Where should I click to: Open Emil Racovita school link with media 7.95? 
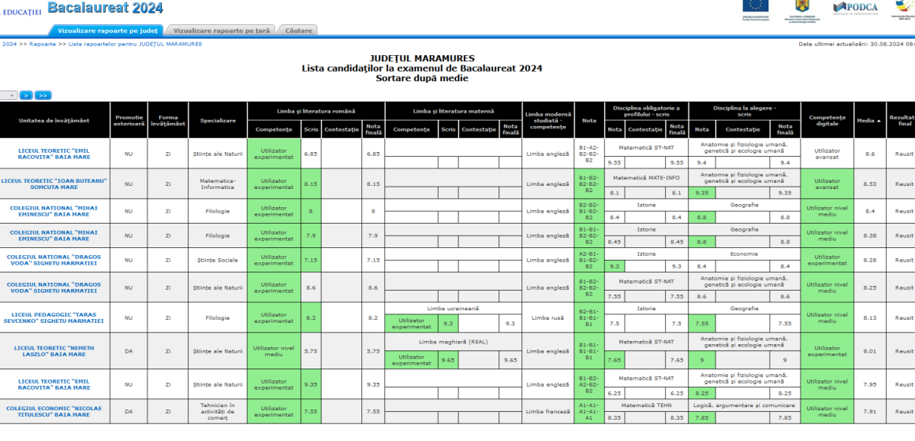pyautogui.click(x=54, y=384)
